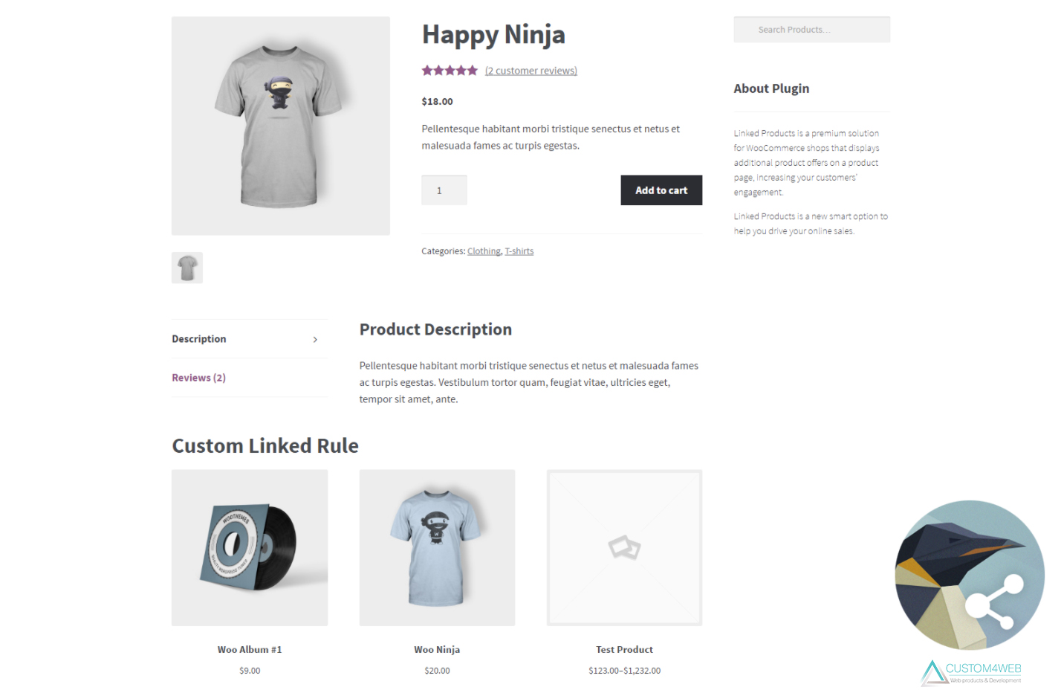
Task: Enlarge the main Happy Ninja product image
Action: (x=281, y=126)
